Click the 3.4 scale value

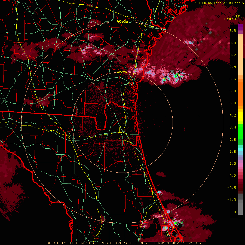[x=233, y=127]
